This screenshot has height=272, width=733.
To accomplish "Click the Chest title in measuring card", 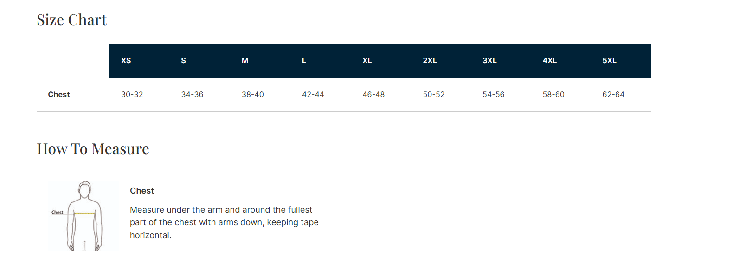I will [x=142, y=191].
